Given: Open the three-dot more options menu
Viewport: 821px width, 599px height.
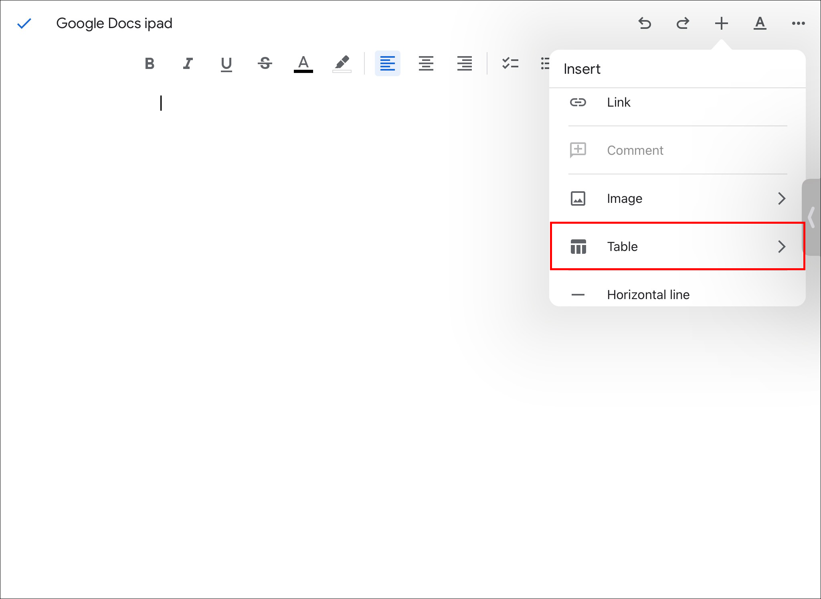Looking at the screenshot, I should (798, 23).
